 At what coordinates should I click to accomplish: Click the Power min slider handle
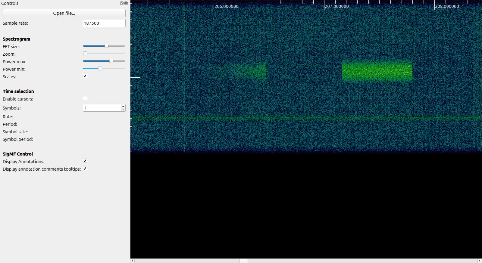click(x=100, y=69)
